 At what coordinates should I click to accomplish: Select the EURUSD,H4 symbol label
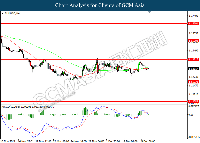[x=10, y=13]
